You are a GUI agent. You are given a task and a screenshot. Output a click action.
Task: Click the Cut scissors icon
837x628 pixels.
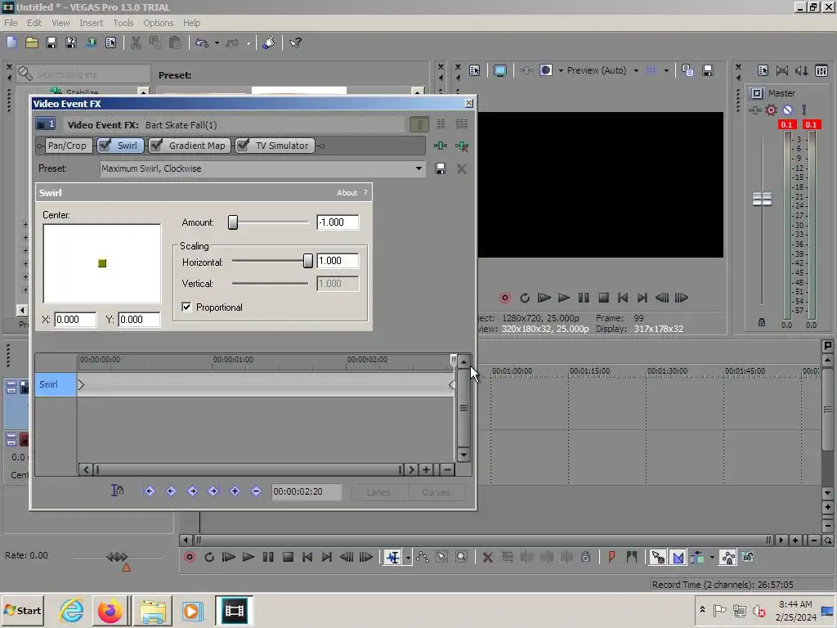[x=137, y=43]
